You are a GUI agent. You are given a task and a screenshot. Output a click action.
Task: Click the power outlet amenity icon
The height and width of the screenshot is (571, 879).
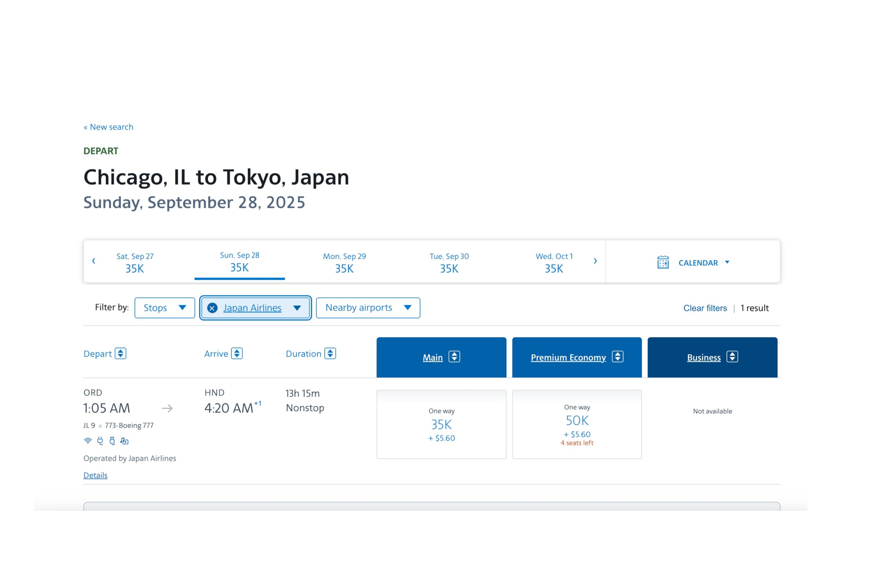coord(100,441)
